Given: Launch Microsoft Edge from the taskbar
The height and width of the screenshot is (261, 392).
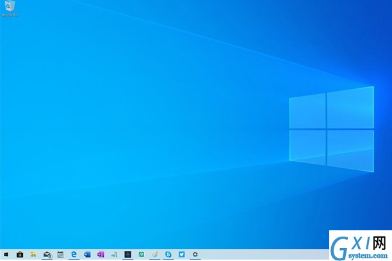Looking at the screenshot, I should tap(74, 255).
